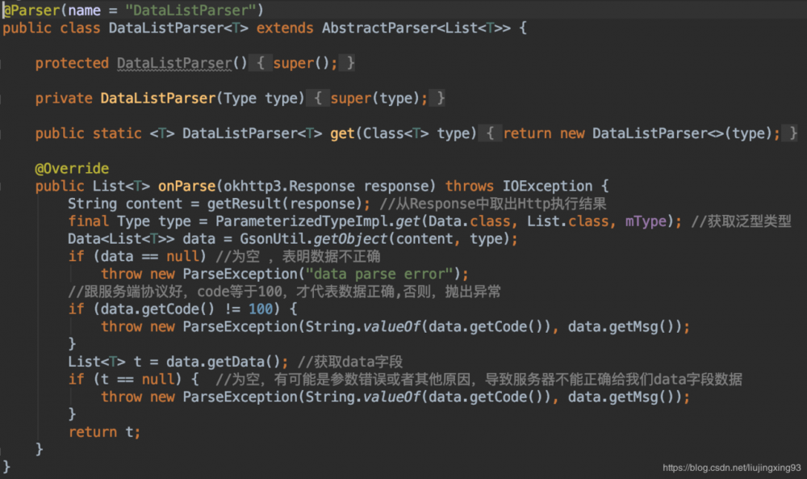Expand the folded "return new DataListParser<>(type)" body
This screenshot has width=807, height=479.
pos(642,133)
